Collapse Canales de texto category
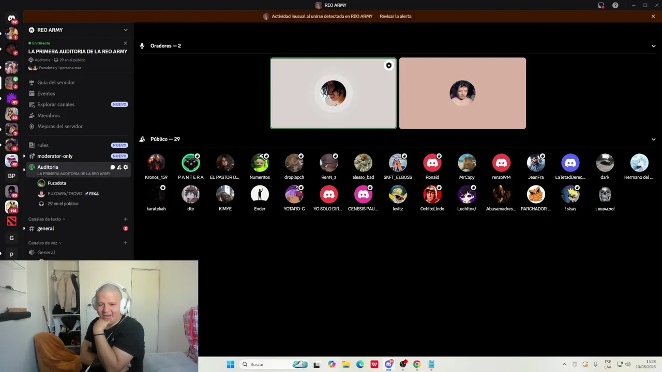This screenshot has height=372, width=662. [x=47, y=219]
